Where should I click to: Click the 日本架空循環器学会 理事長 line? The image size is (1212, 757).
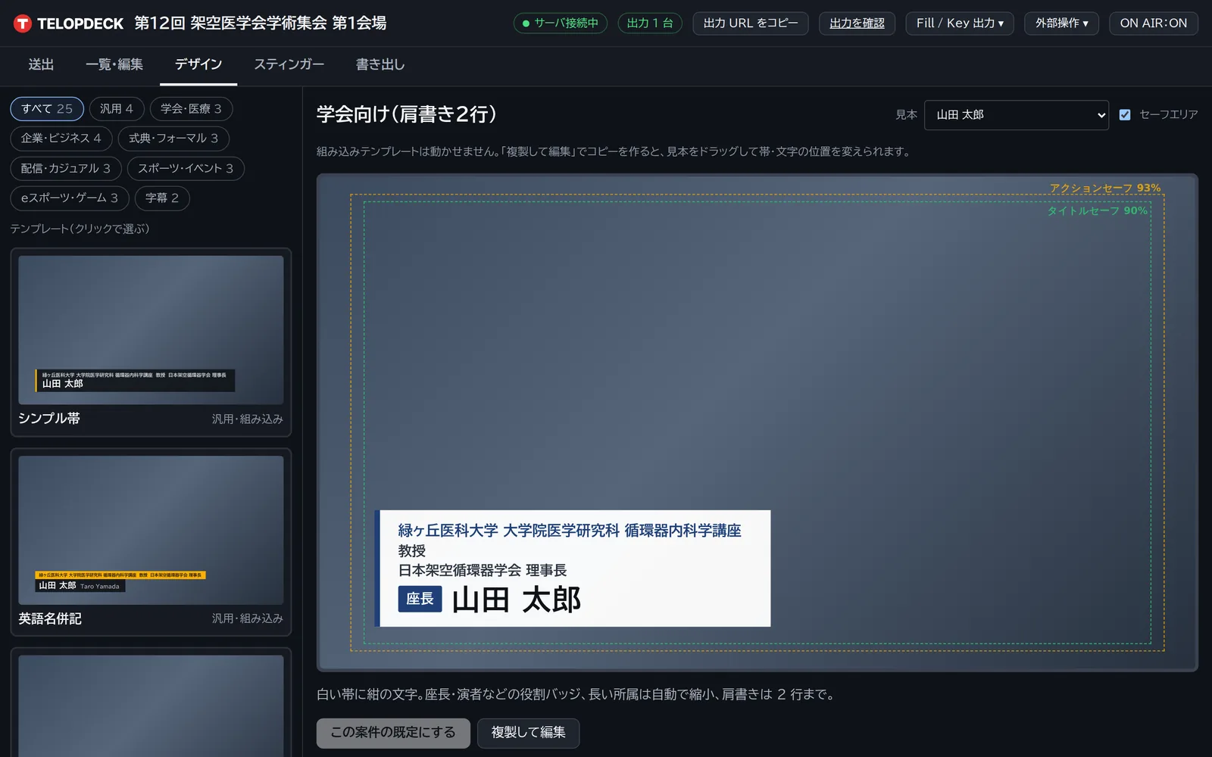point(483,571)
